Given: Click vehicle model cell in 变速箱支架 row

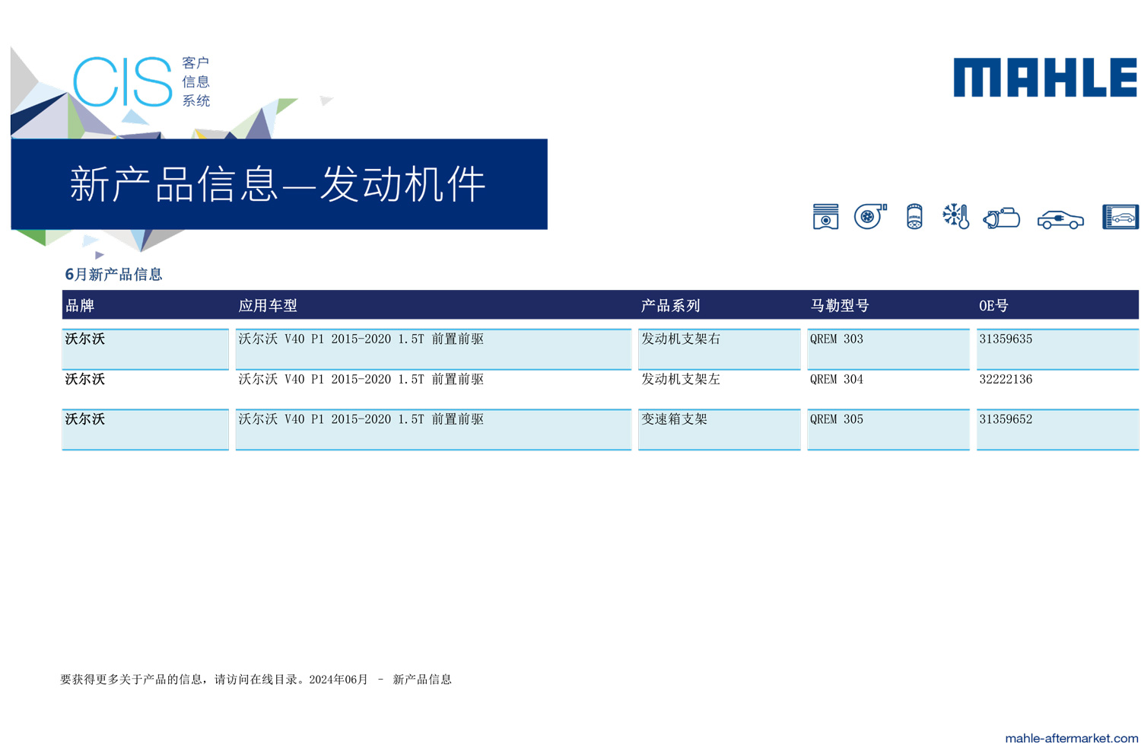Looking at the screenshot, I should pos(434,429).
